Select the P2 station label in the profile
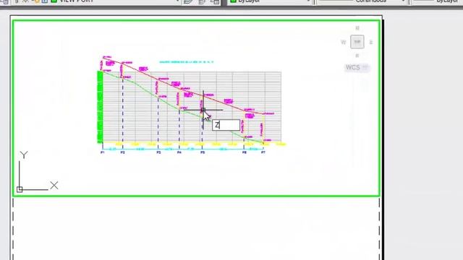 click(122, 152)
